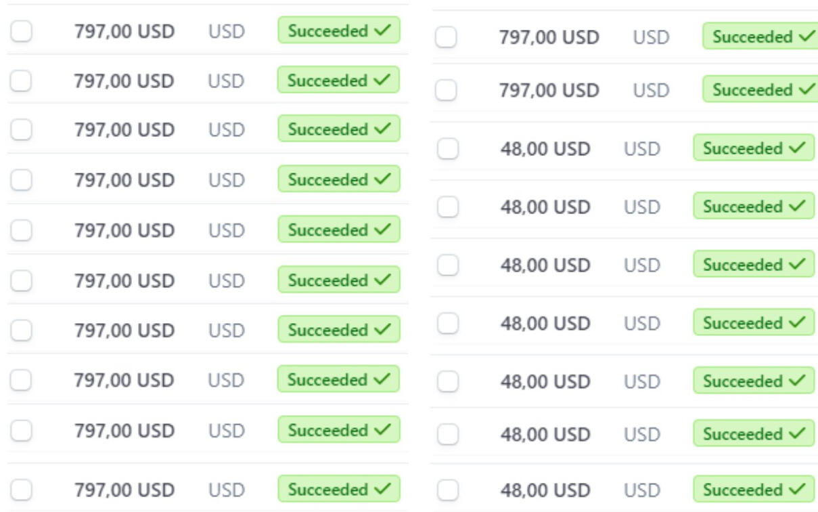This screenshot has height=512, width=818.
Task: Open the last 48,00 USD payment amount
Action: click(545, 490)
